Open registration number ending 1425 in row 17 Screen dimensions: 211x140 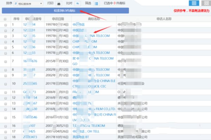(29, 132)
